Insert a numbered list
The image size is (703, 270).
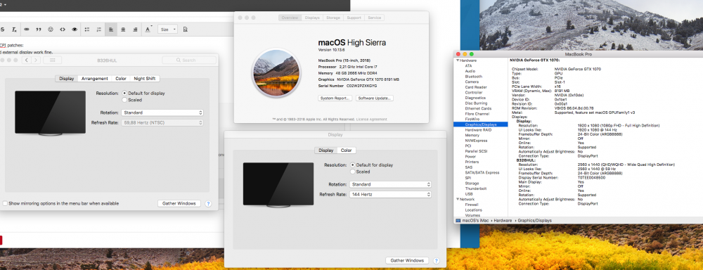tap(98, 30)
